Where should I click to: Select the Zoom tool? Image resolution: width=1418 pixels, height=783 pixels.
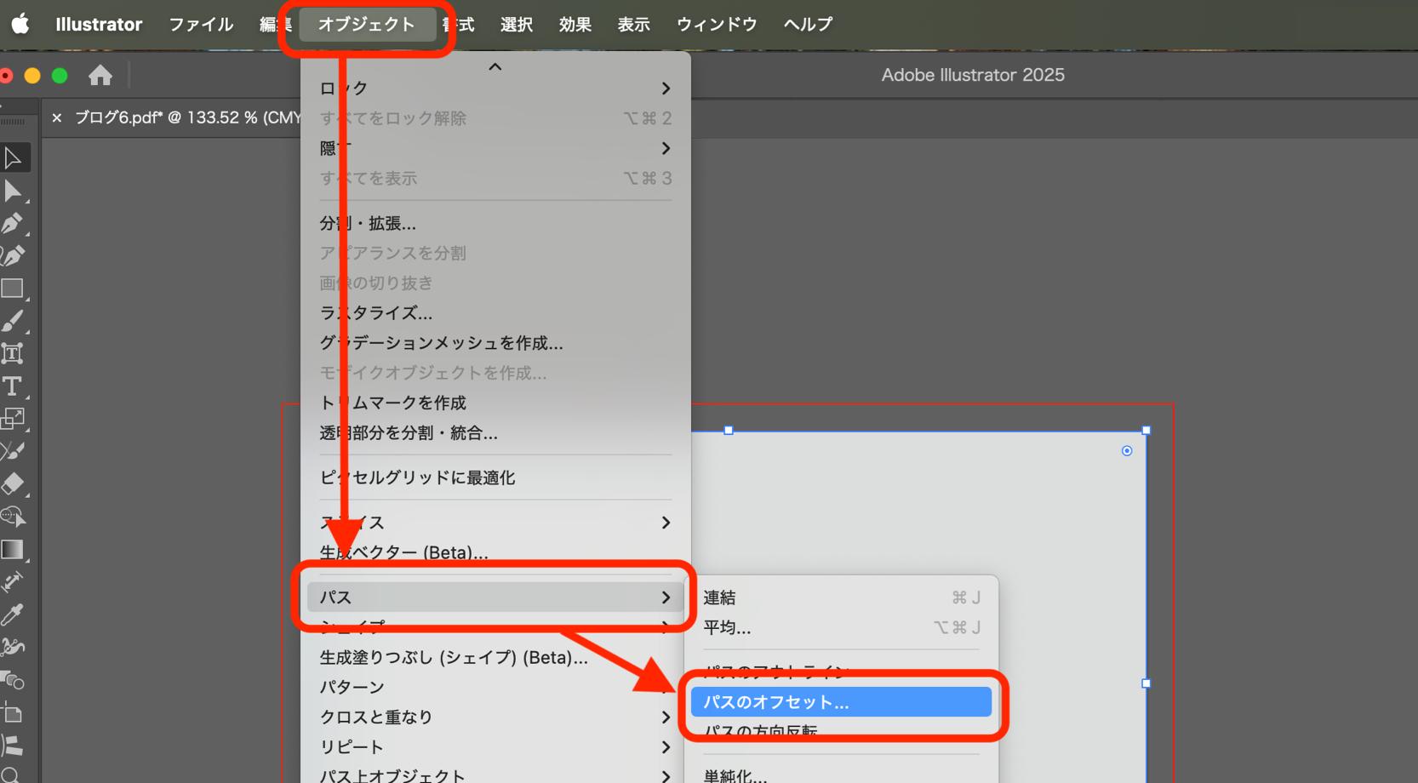pyautogui.click(x=11, y=774)
